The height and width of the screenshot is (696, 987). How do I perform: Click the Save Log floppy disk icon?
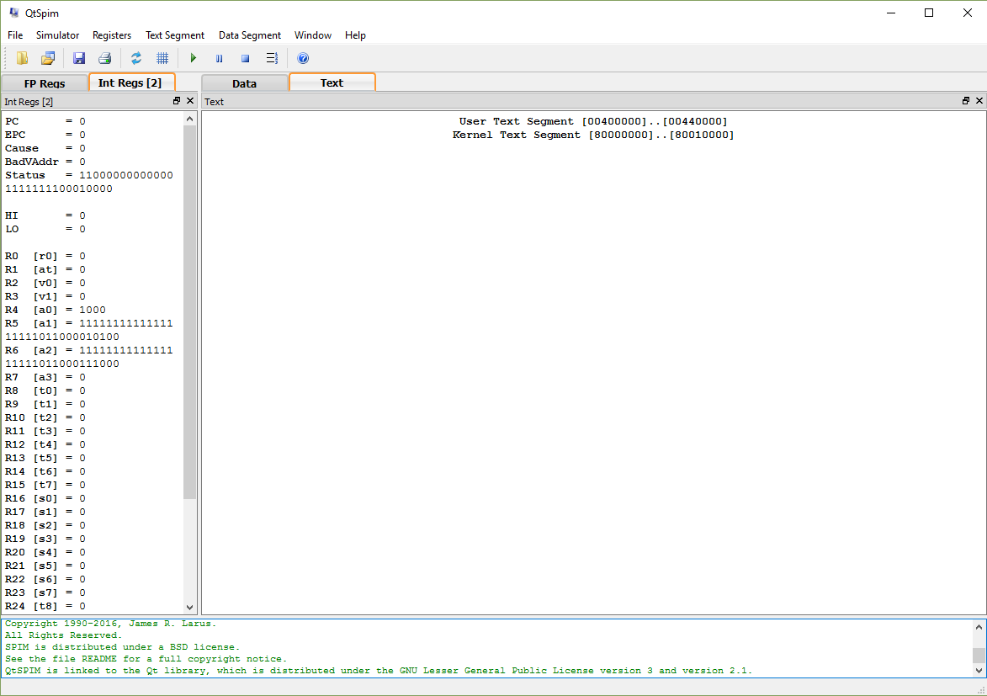click(x=79, y=58)
